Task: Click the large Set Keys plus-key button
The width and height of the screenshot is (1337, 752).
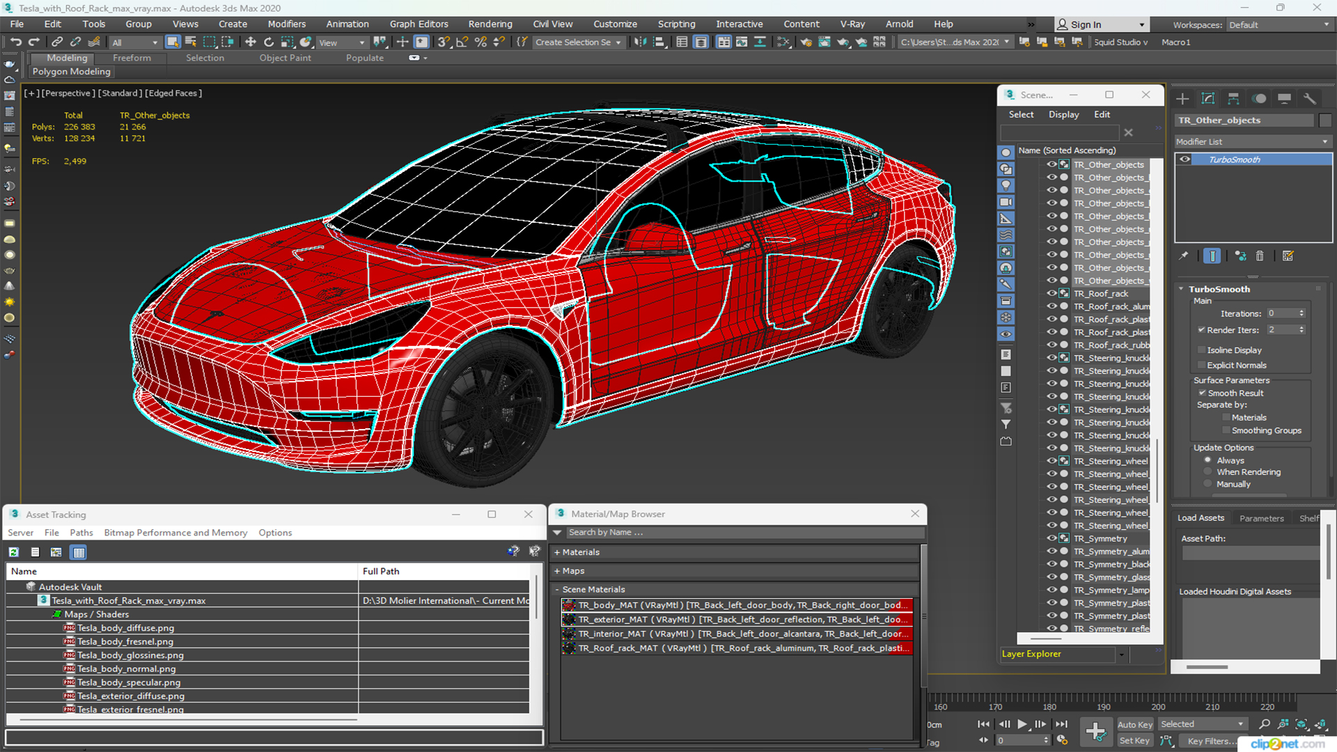Action: tap(1095, 732)
